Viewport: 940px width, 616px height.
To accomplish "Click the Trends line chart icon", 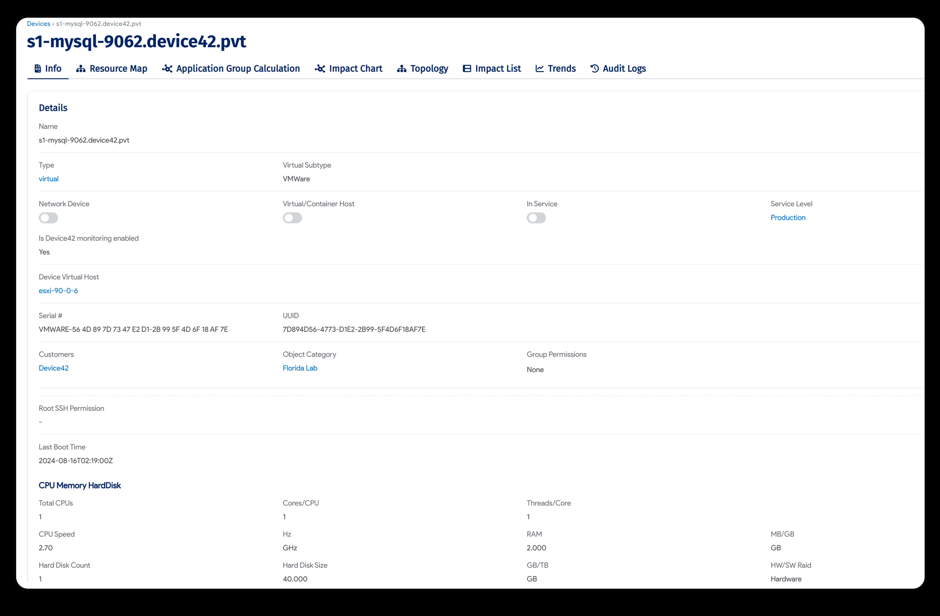I will pyautogui.click(x=540, y=69).
